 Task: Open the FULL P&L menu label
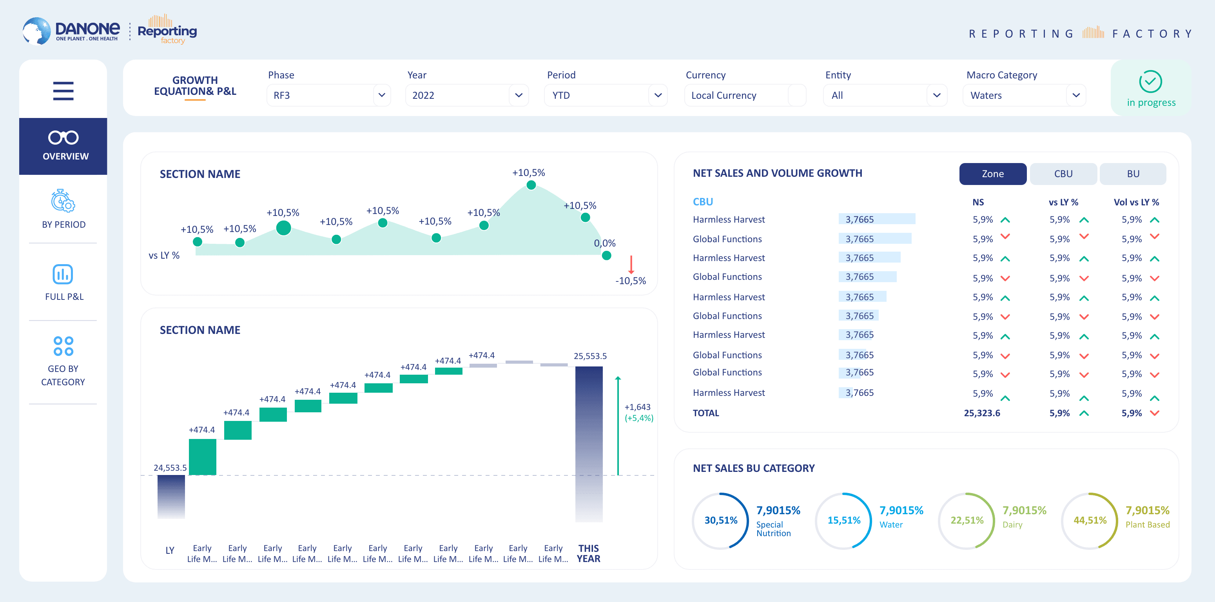tap(64, 297)
